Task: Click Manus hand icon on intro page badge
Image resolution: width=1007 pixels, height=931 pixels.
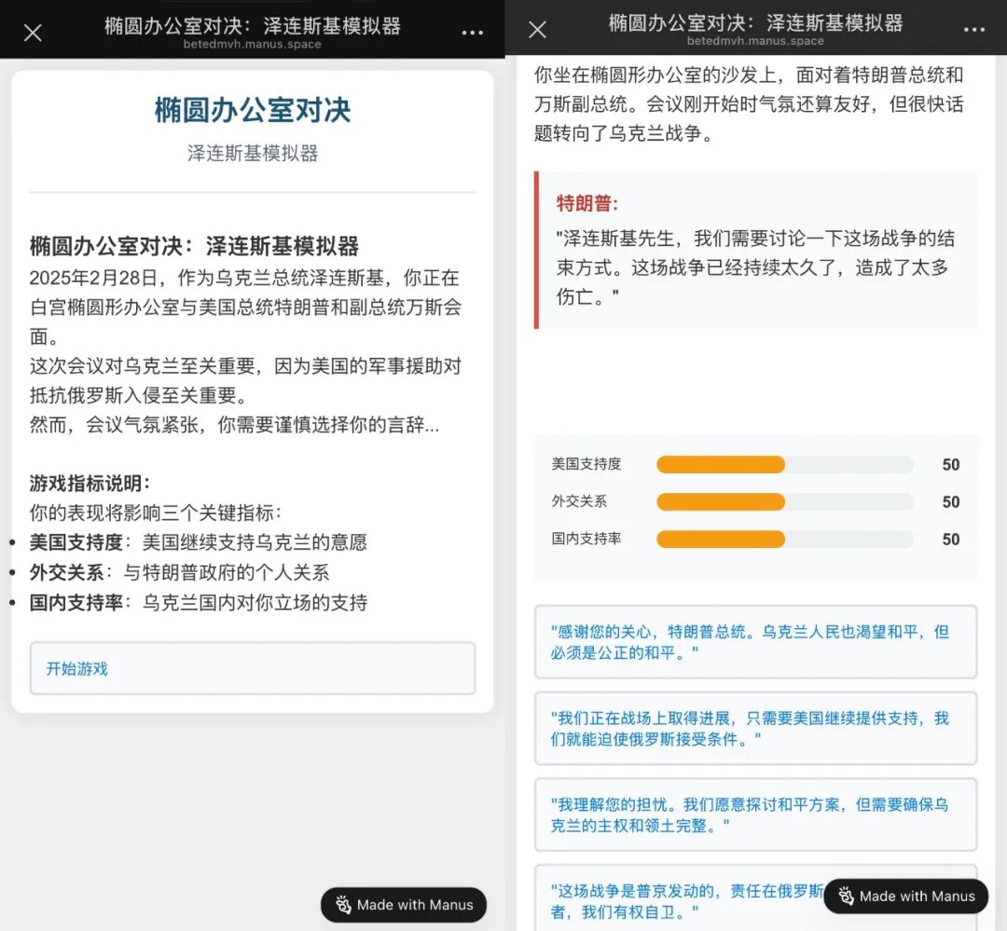Action: point(343,905)
